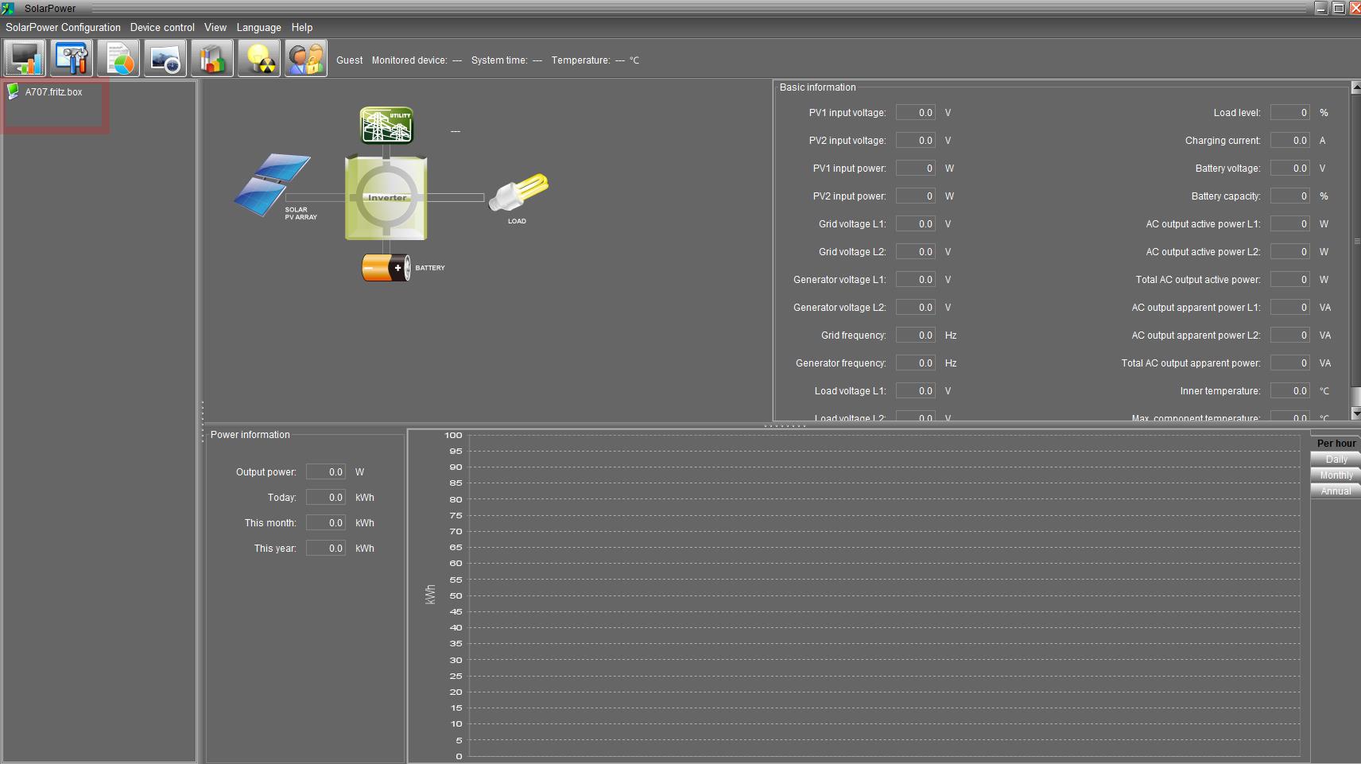1361x764 pixels.
Task: Click the battery icon in flow diagram
Action: [x=386, y=268]
